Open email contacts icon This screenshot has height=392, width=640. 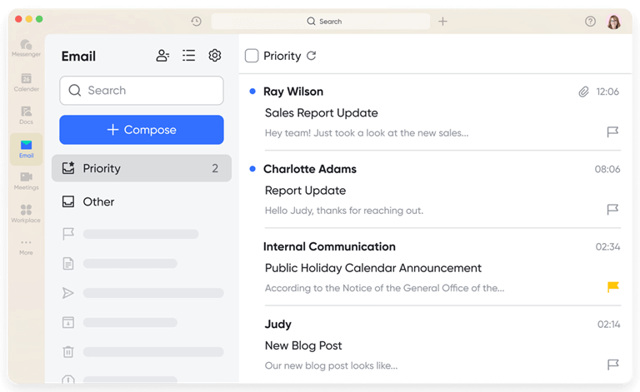tap(162, 56)
